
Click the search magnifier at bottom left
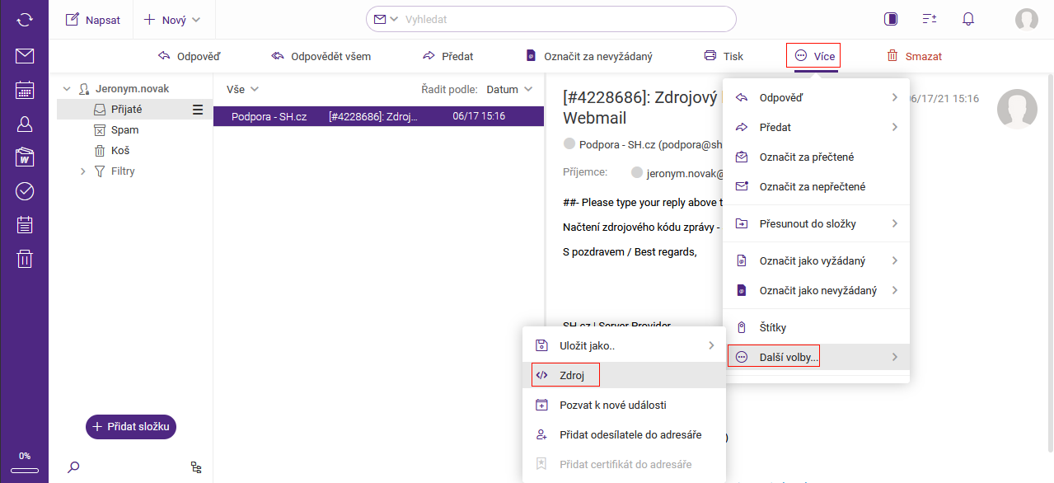click(73, 467)
